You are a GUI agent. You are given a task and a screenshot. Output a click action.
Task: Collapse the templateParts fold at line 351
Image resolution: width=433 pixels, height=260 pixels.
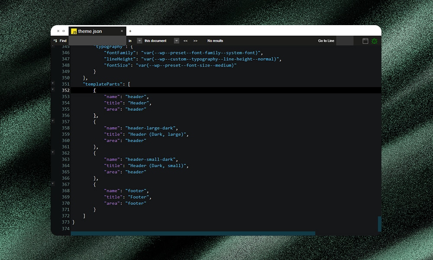click(x=53, y=84)
